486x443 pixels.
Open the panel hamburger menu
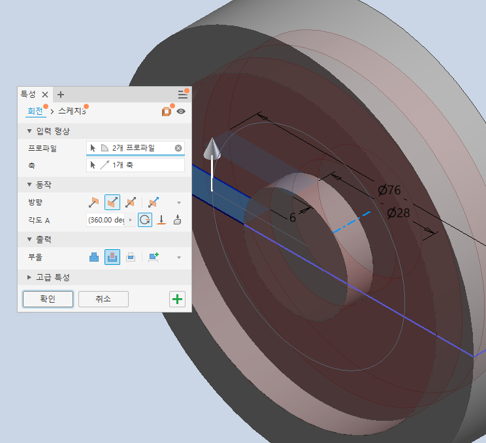tap(182, 95)
